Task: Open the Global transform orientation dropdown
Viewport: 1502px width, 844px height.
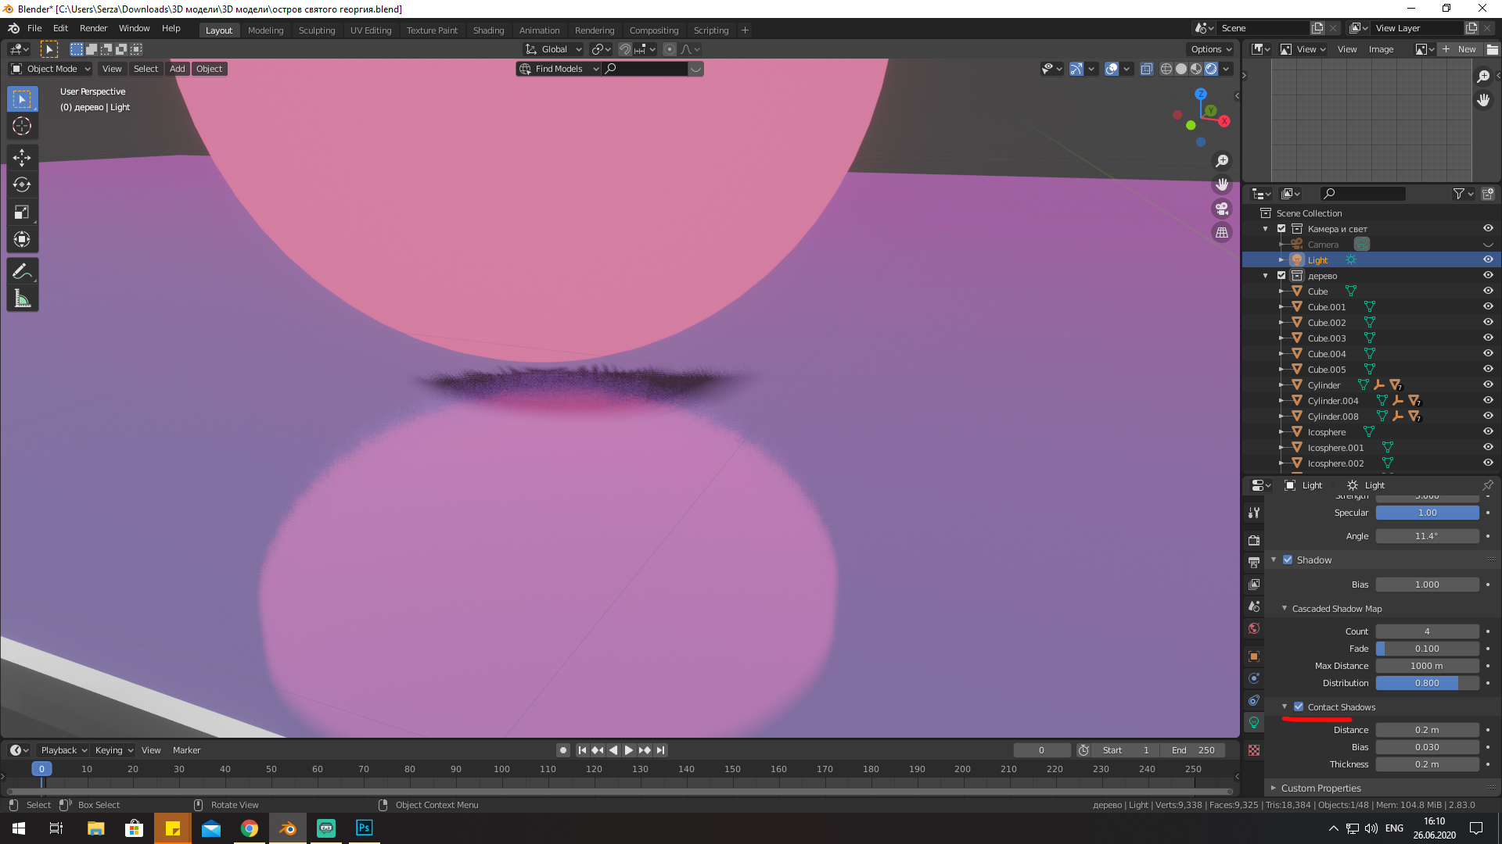Action: (554, 49)
